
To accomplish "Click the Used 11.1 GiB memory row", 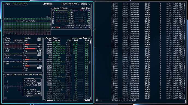I will (13, 42).
